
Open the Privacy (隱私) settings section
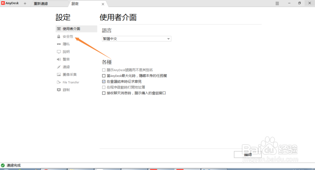coord(66,44)
